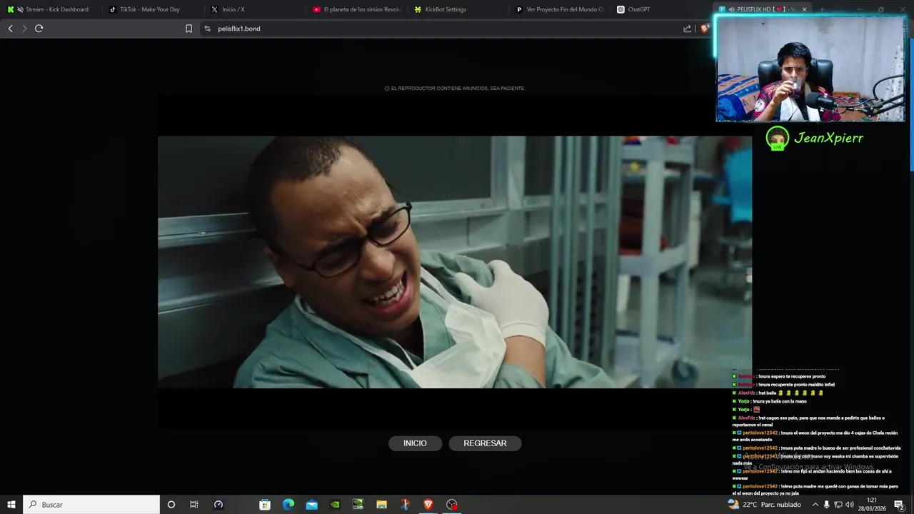Open the round recording app on taskbar
The width and height of the screenshot is (914, 514).
pos(451,505)
